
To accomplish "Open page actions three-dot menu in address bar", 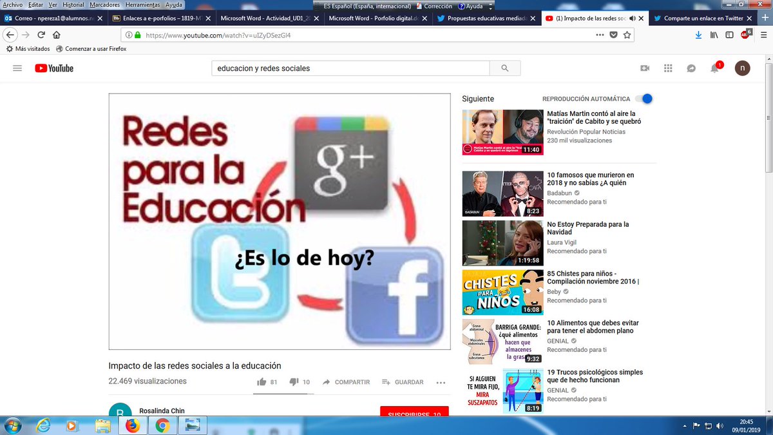I will pos(600,35).
